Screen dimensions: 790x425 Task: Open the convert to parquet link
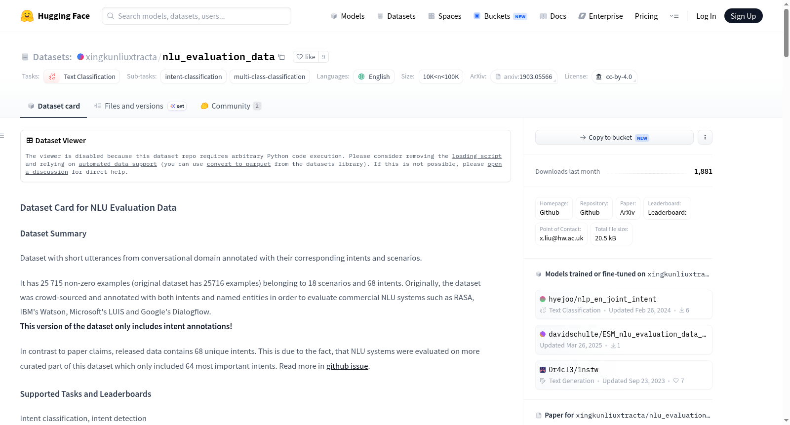click(x=238, y=164)
